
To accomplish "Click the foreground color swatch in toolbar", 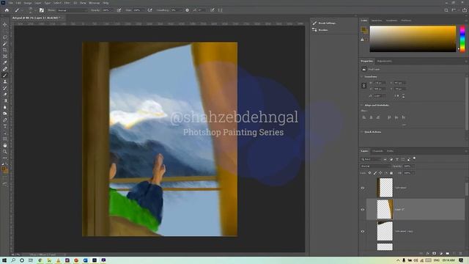I will pos(4,169).
